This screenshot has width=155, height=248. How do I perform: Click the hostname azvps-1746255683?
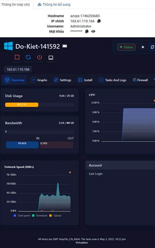[85, 16]
